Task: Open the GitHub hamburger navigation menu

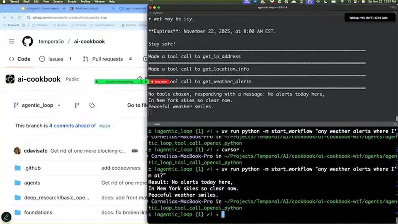Action: (12, 41)
